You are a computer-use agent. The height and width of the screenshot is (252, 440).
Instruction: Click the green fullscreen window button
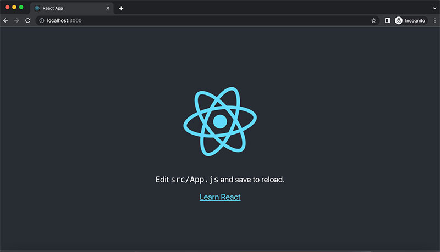click(21, 7)
